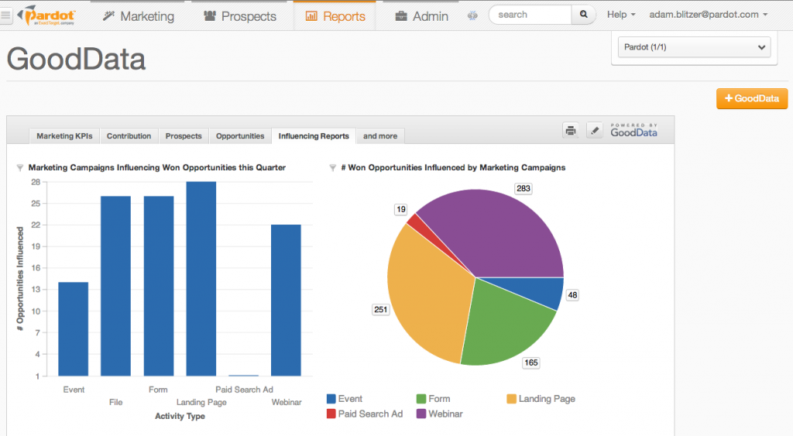Open the adam.blitzer@pardot.com account menu

(708, 15)
